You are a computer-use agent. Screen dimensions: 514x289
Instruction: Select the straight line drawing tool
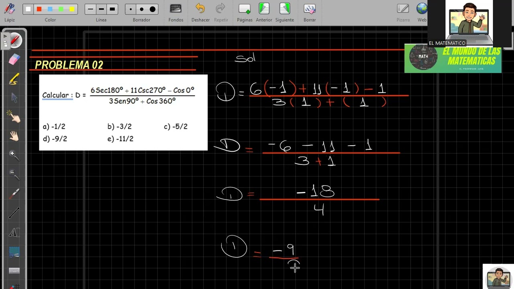click(x=14, y=213)
